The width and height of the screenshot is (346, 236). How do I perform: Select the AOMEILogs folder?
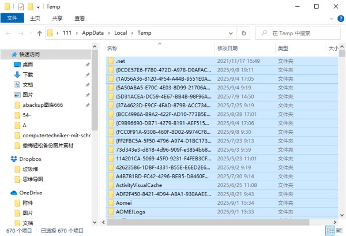point(222,212)
